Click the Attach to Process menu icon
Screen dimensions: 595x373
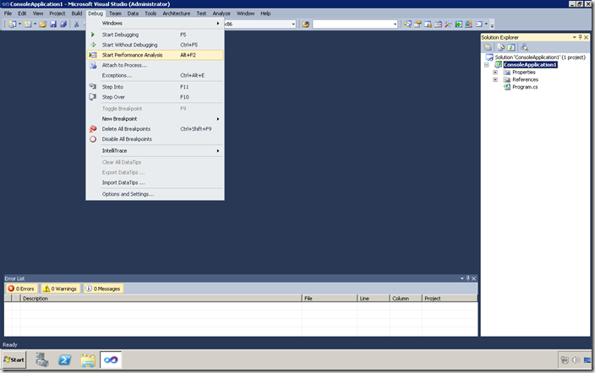pos(93,65)
